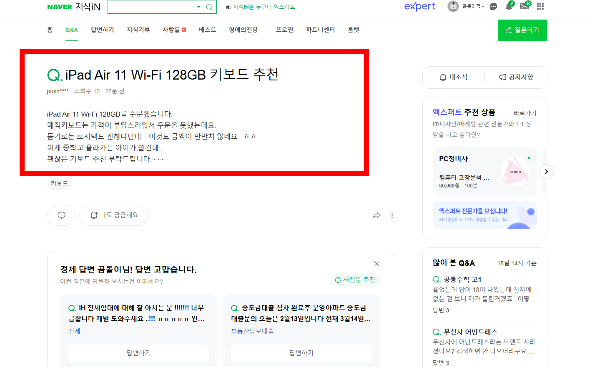Click the 지식iN logo
Image resolution: width=592 pixels, height=367 pixels.
pyautogui.click(x=88, y=7)
